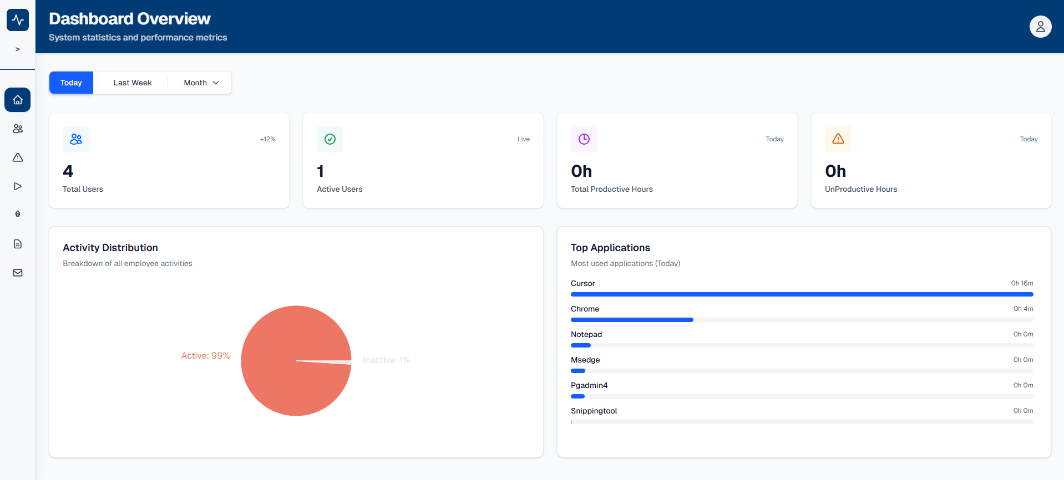Click the Active Users label
1064x480 pixels.
coord(340,189)
